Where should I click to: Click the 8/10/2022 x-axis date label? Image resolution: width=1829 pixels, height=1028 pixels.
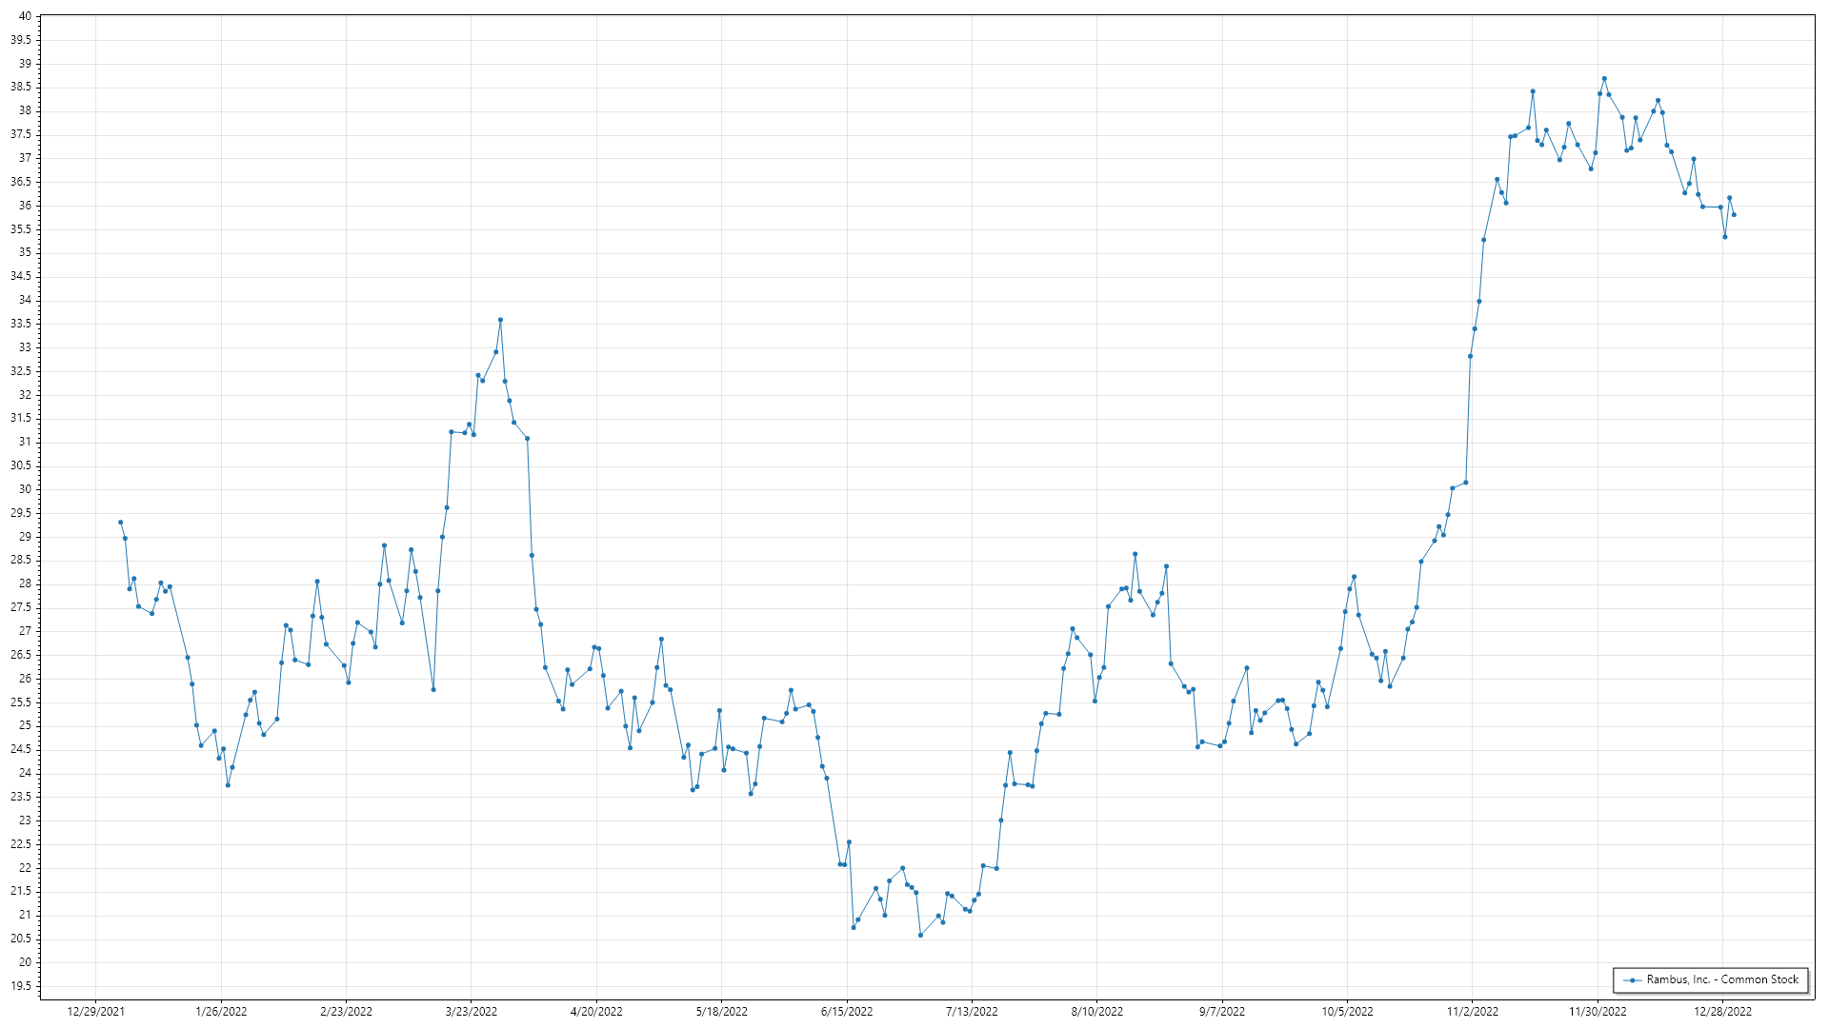(1096, 1012)
